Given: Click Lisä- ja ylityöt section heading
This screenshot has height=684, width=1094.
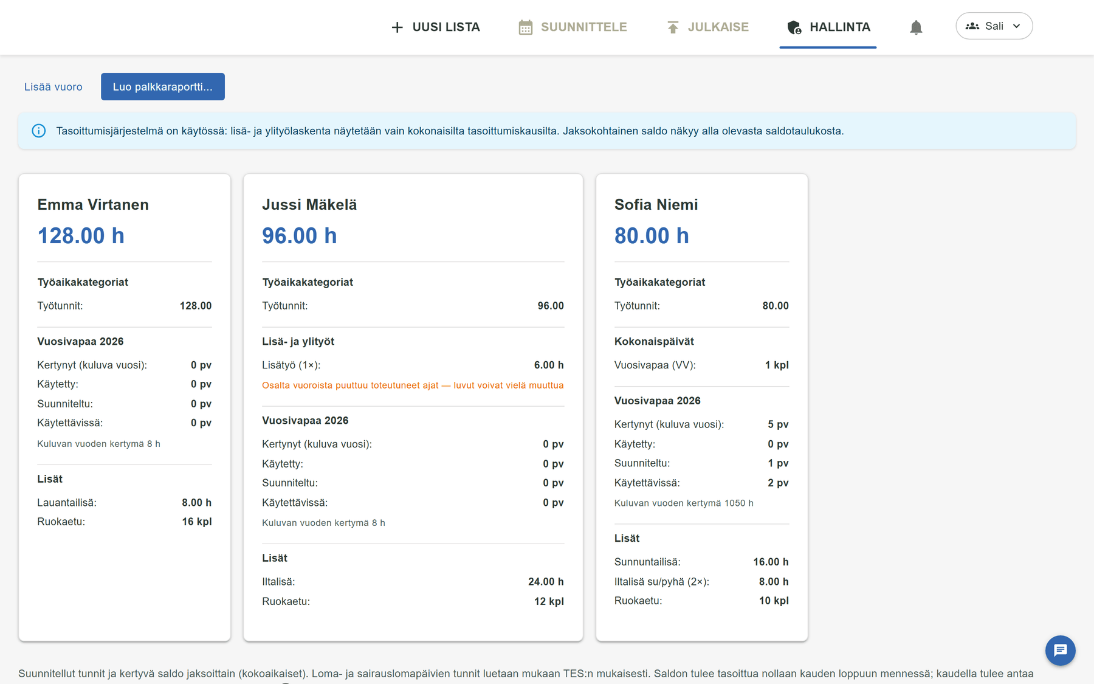Looking at the screenshot, I should click(x=298, y=342).
